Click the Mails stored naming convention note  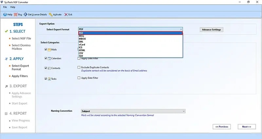[x=118, y=115]
